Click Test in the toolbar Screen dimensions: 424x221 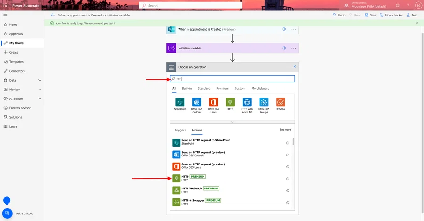tap(412, 15)
